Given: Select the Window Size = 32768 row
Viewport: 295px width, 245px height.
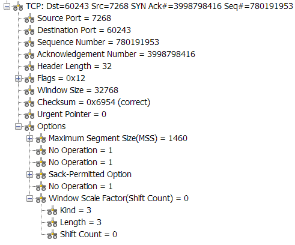Looking at the screenshot, I should pyautogui.click(x=78, y=90).
